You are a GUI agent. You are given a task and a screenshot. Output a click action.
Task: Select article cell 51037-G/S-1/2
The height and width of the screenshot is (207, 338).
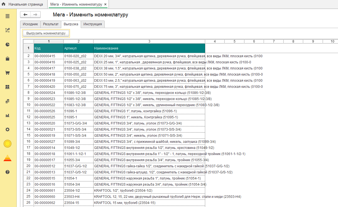pos(79,172)
